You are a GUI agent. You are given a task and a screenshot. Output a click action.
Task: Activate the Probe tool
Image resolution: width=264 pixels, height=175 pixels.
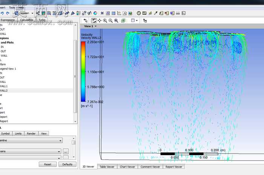(x=155, y=13)
